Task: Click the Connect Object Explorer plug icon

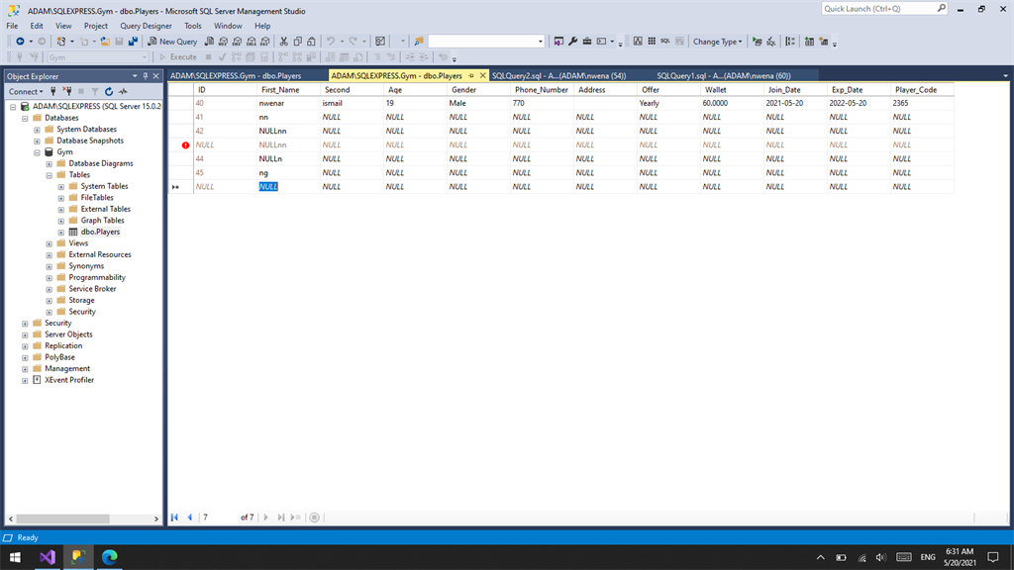Action: (53, 92)
